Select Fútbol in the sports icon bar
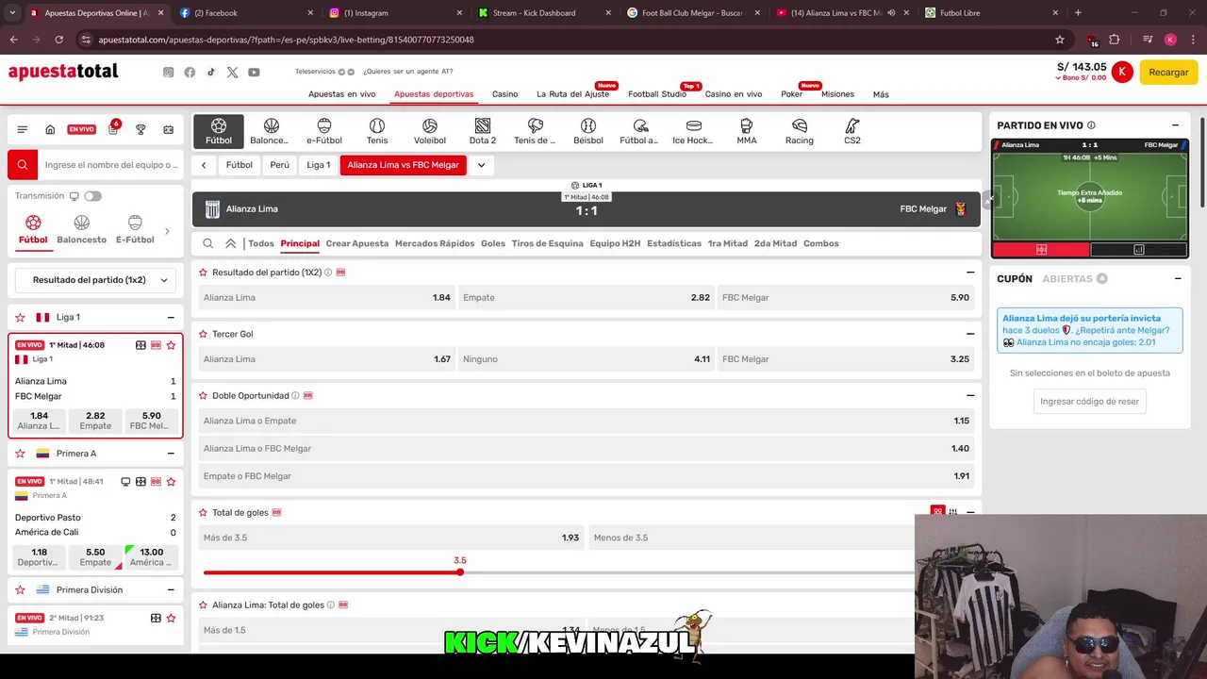 tap(219, 132)
